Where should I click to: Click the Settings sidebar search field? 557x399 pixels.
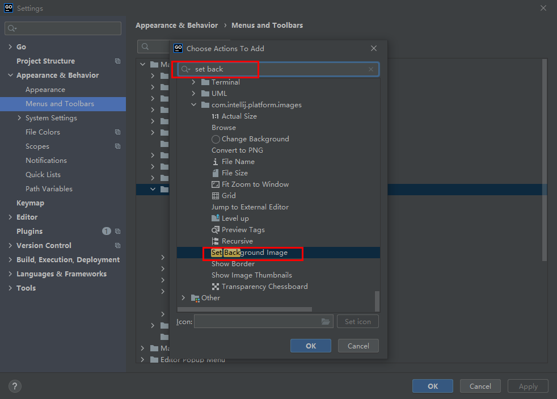pos(63,28)
